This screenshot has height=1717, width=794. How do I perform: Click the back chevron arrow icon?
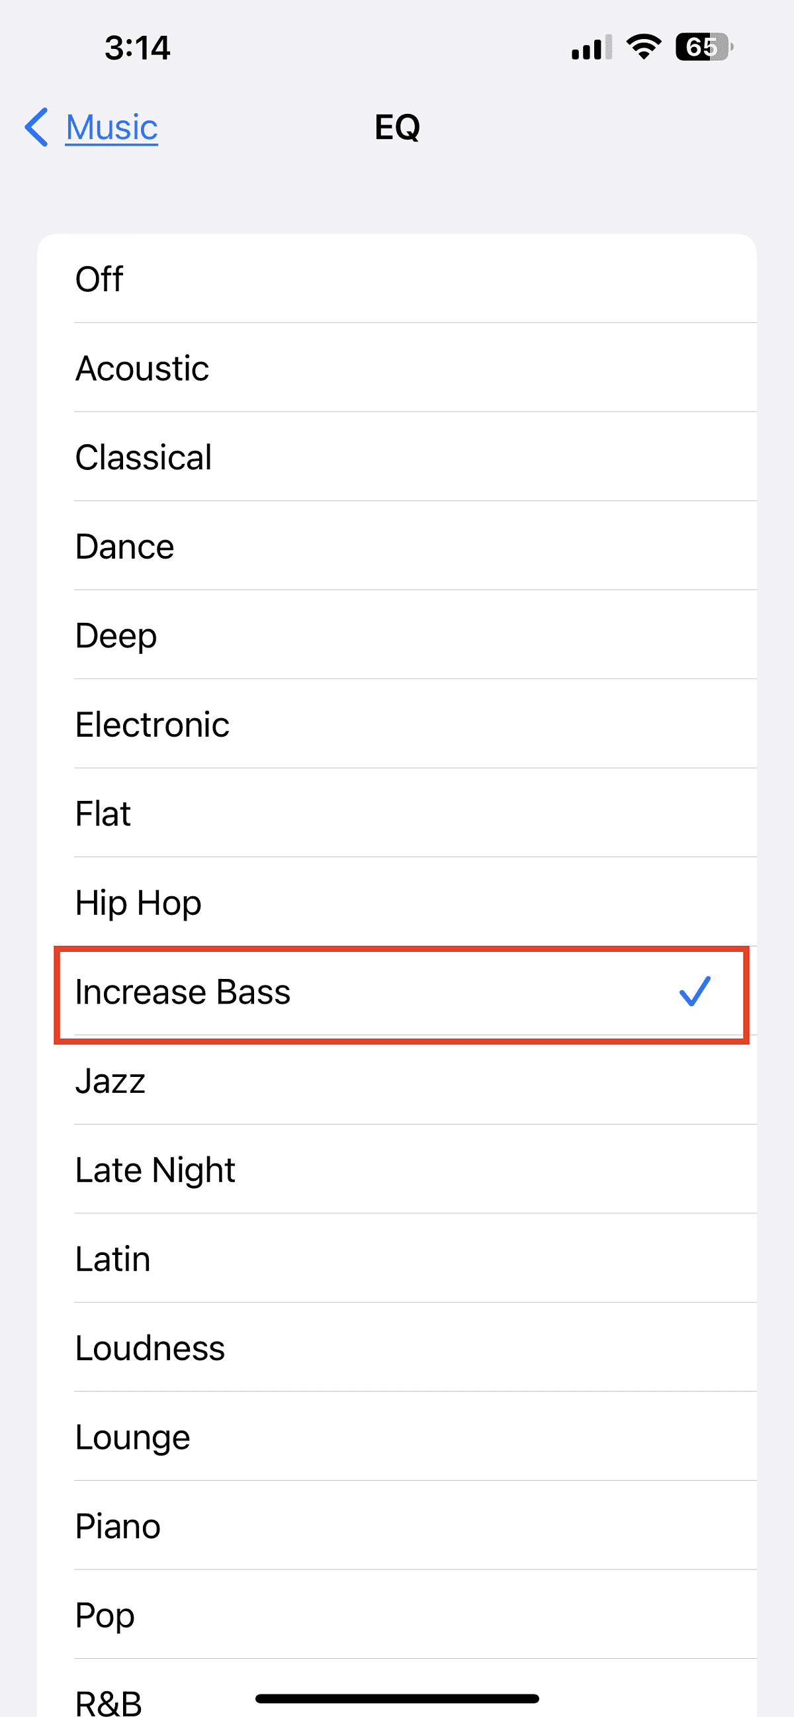click(35, 127)
